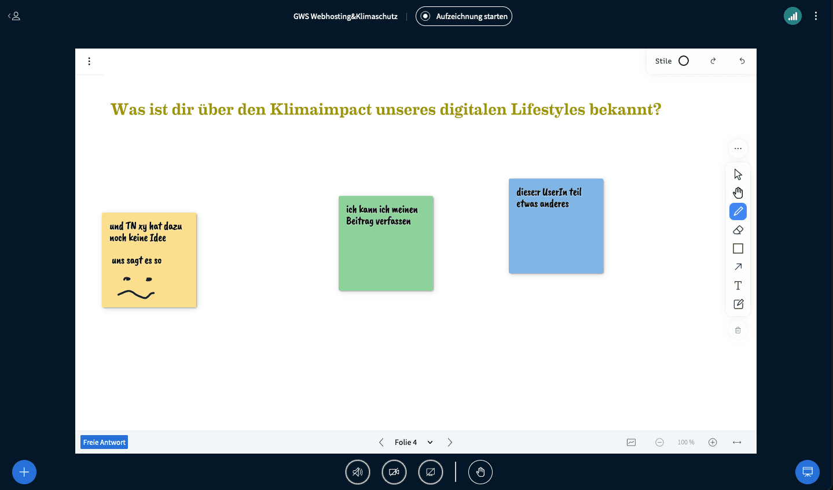The width and height of the screenshot is (833, 490).
Task: Select the sticky note tool
Action: 738,304
